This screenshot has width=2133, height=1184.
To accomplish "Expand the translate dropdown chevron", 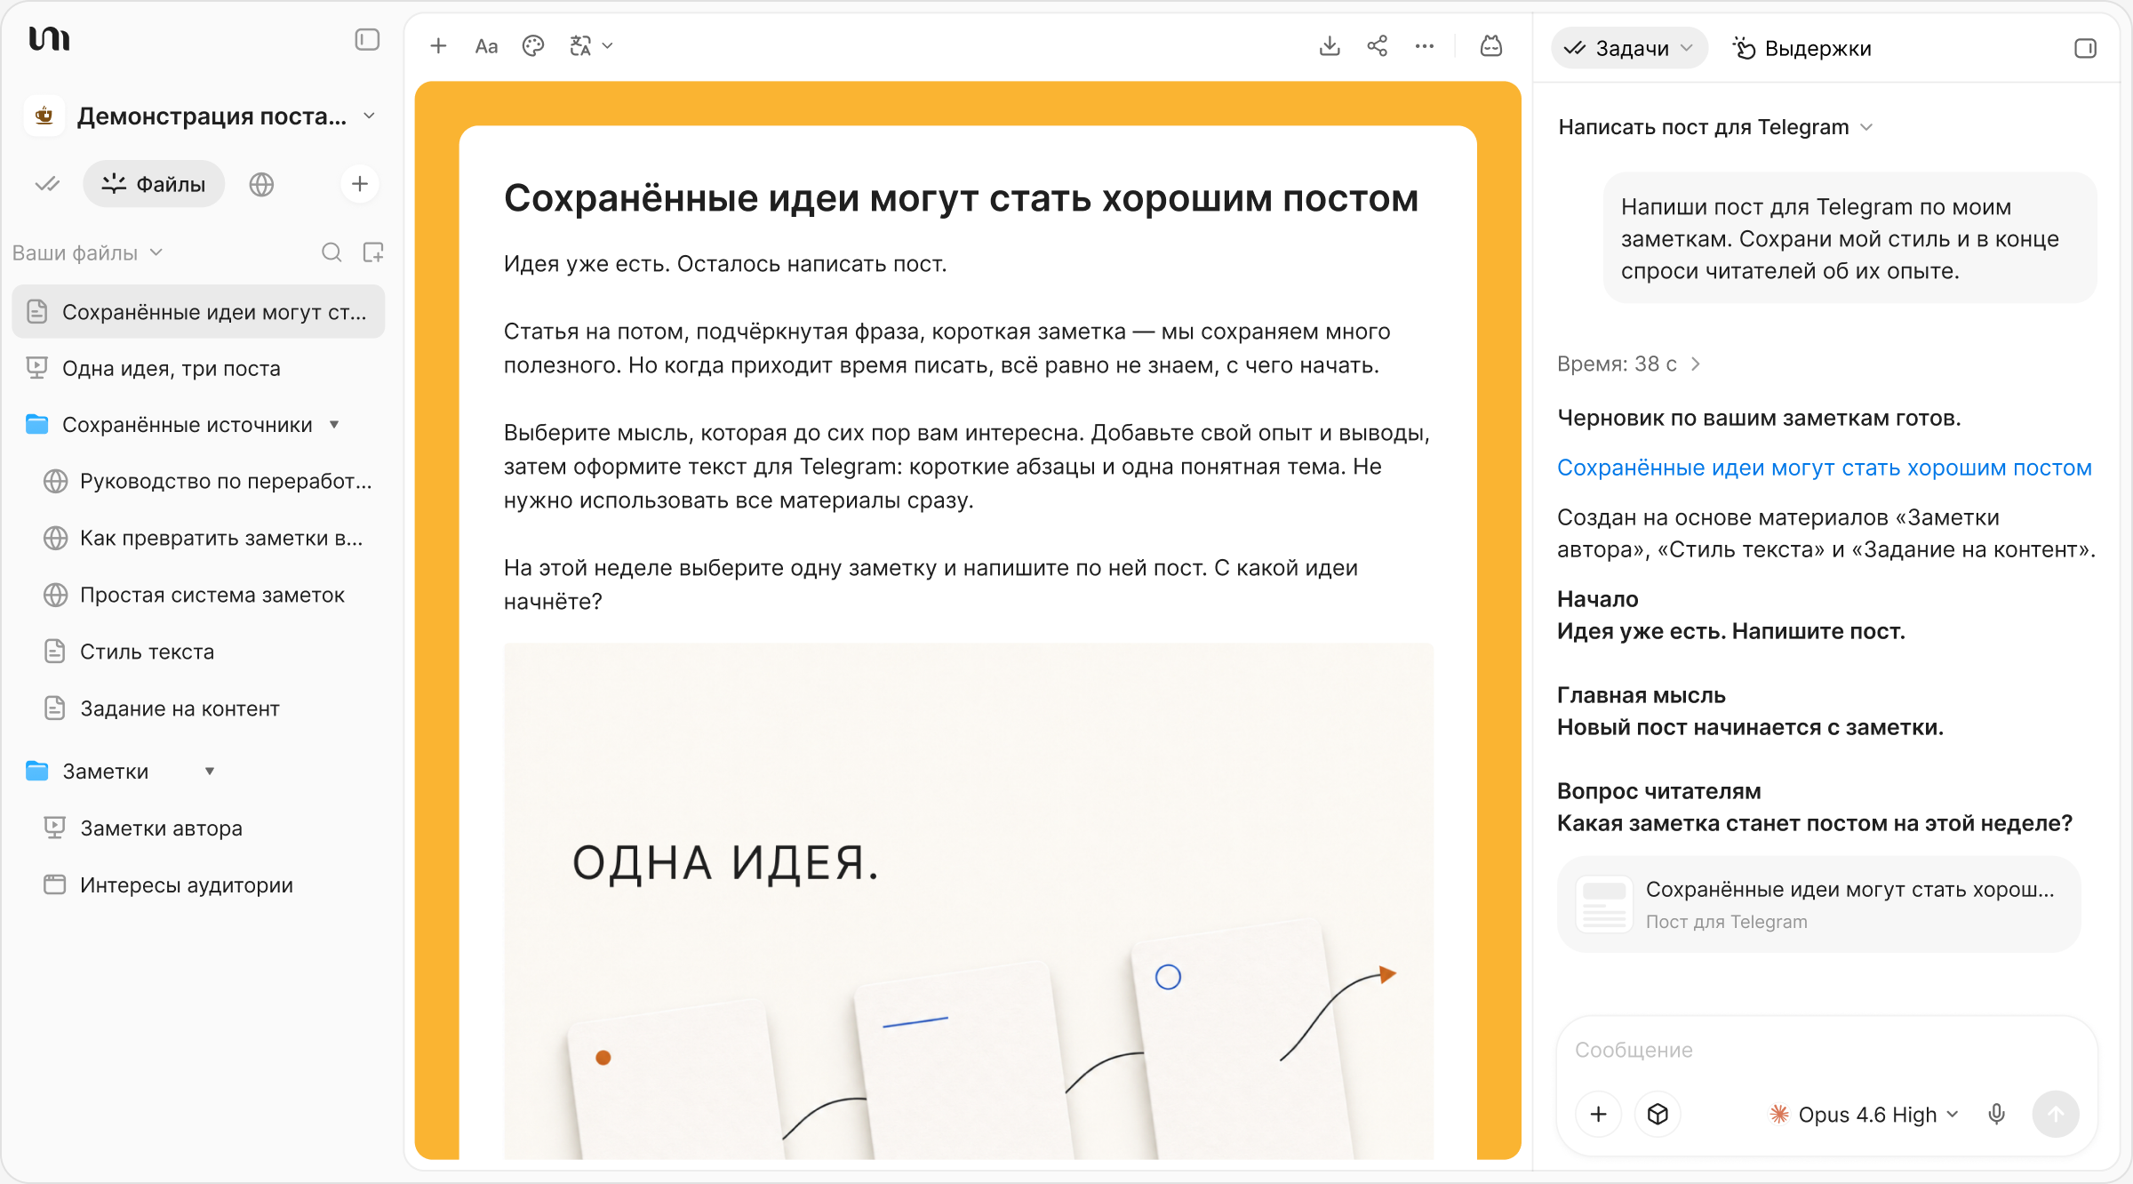I will pos(608,46).
